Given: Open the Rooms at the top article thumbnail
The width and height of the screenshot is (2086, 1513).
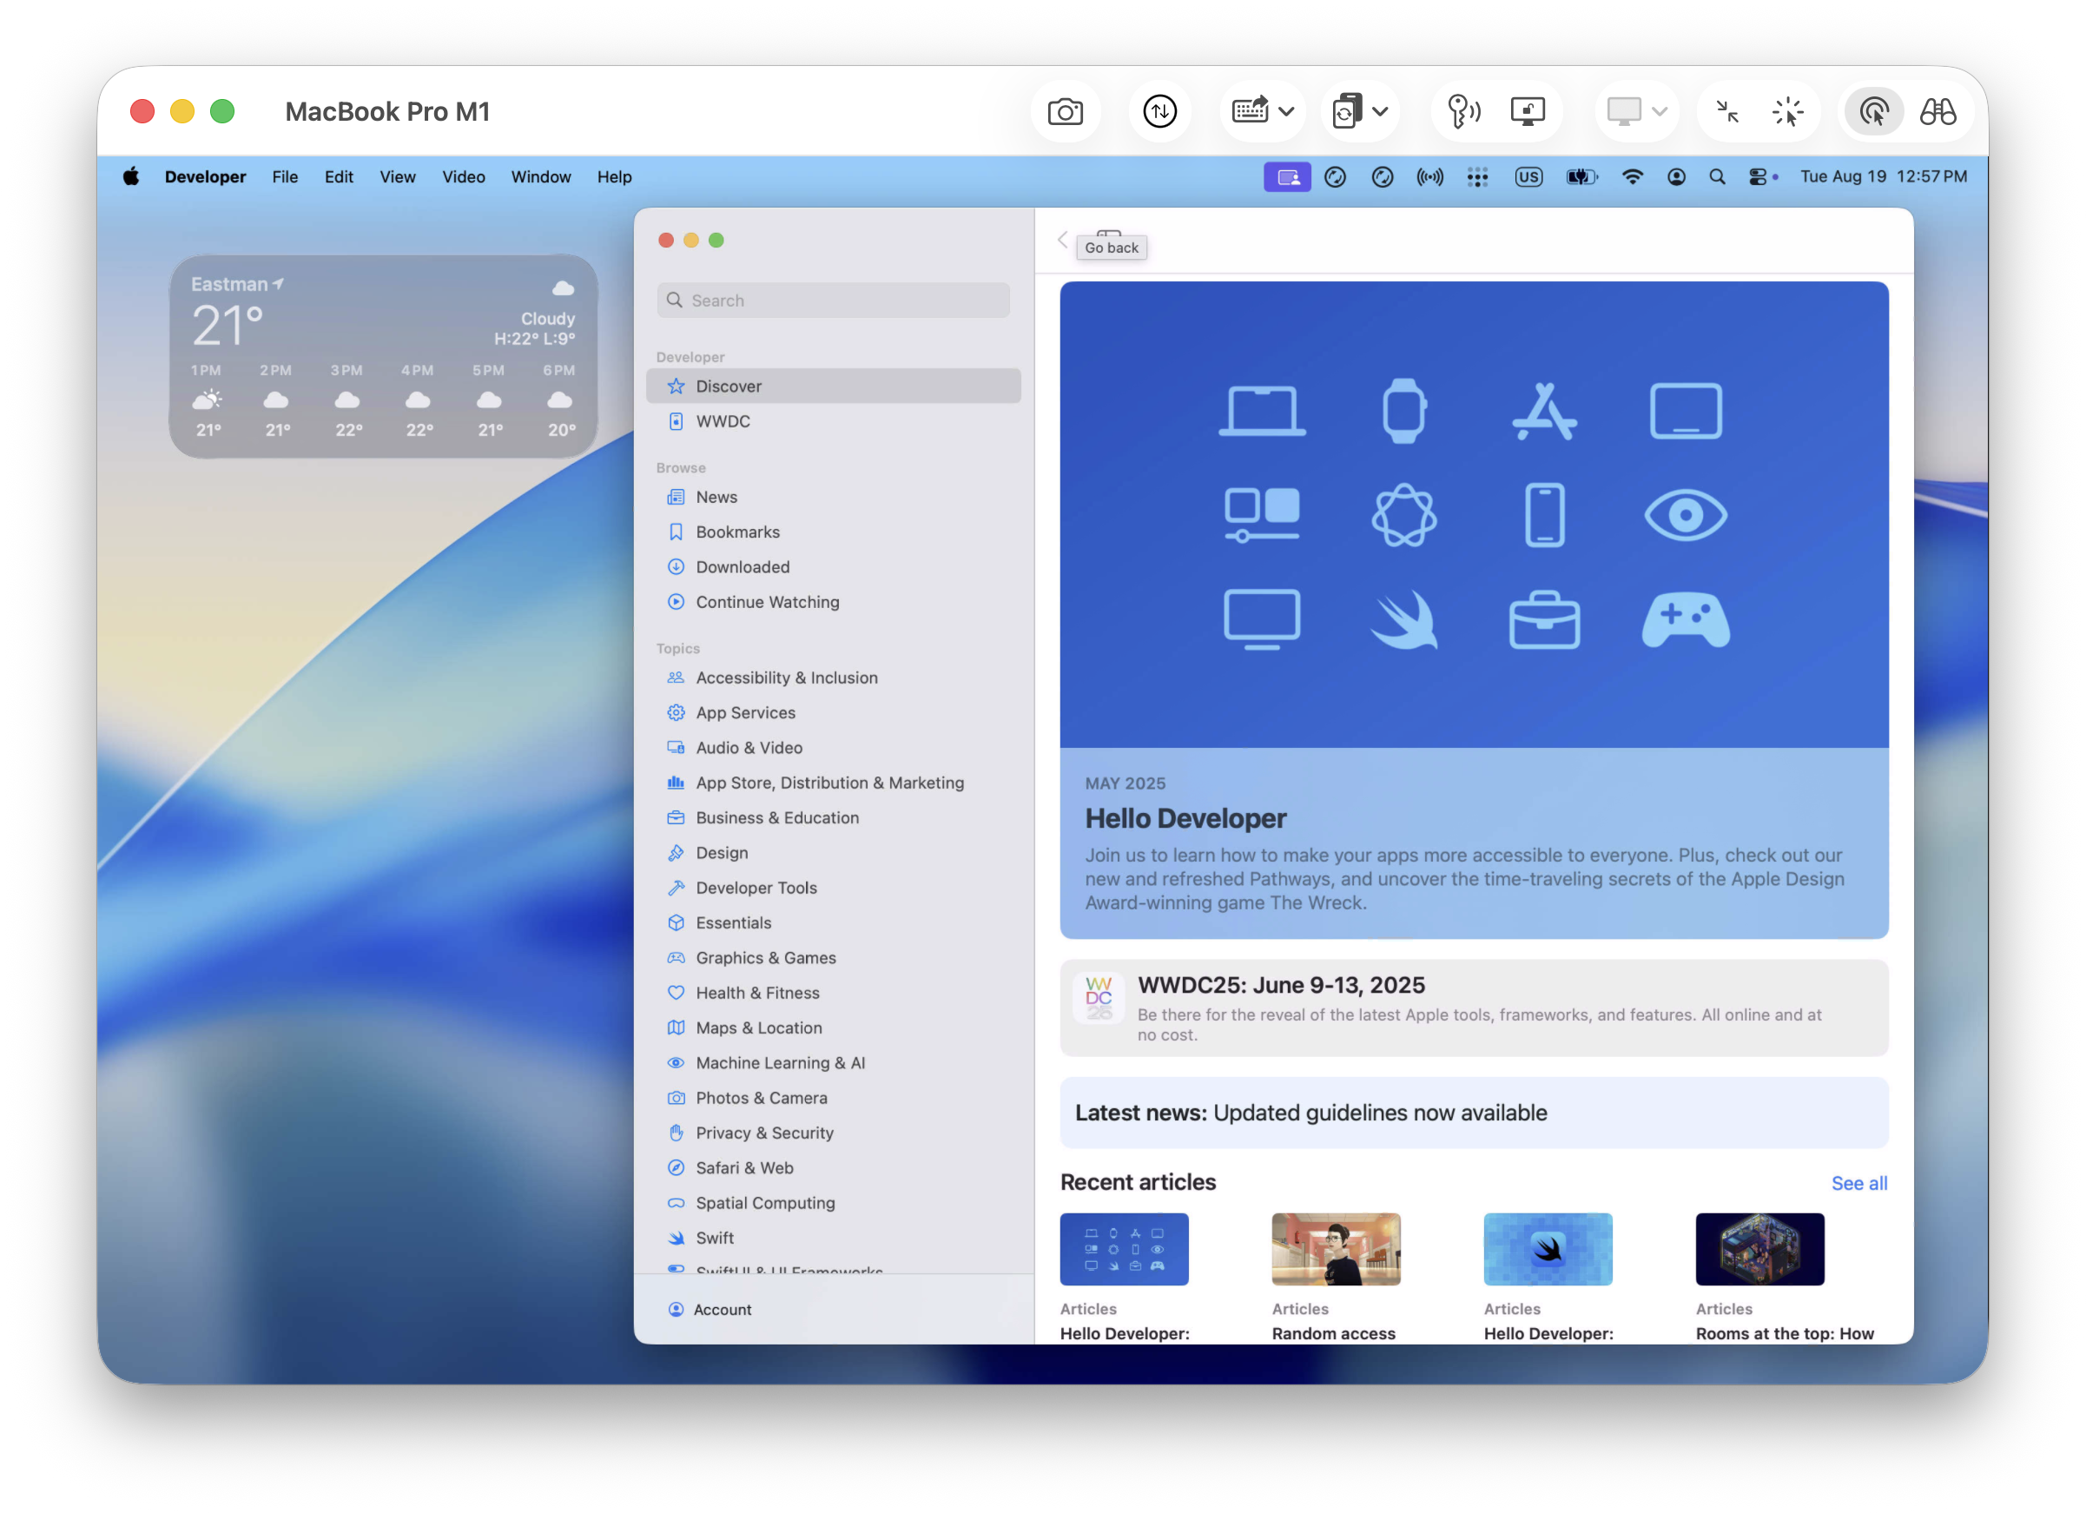Looking at the screenshot, I should (1759, 1249).
